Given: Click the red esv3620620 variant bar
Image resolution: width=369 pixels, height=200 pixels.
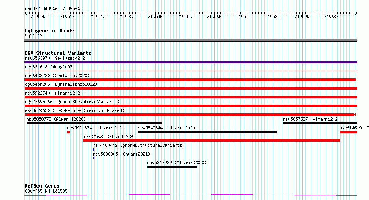Looking at the screenshot, I should click(190, 115).
